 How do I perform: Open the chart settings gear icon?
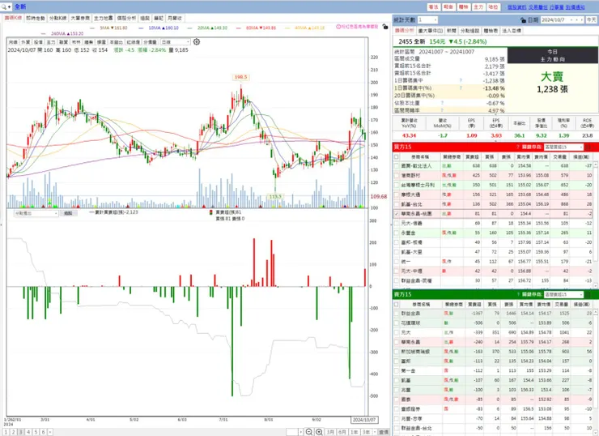coord(197,41)
